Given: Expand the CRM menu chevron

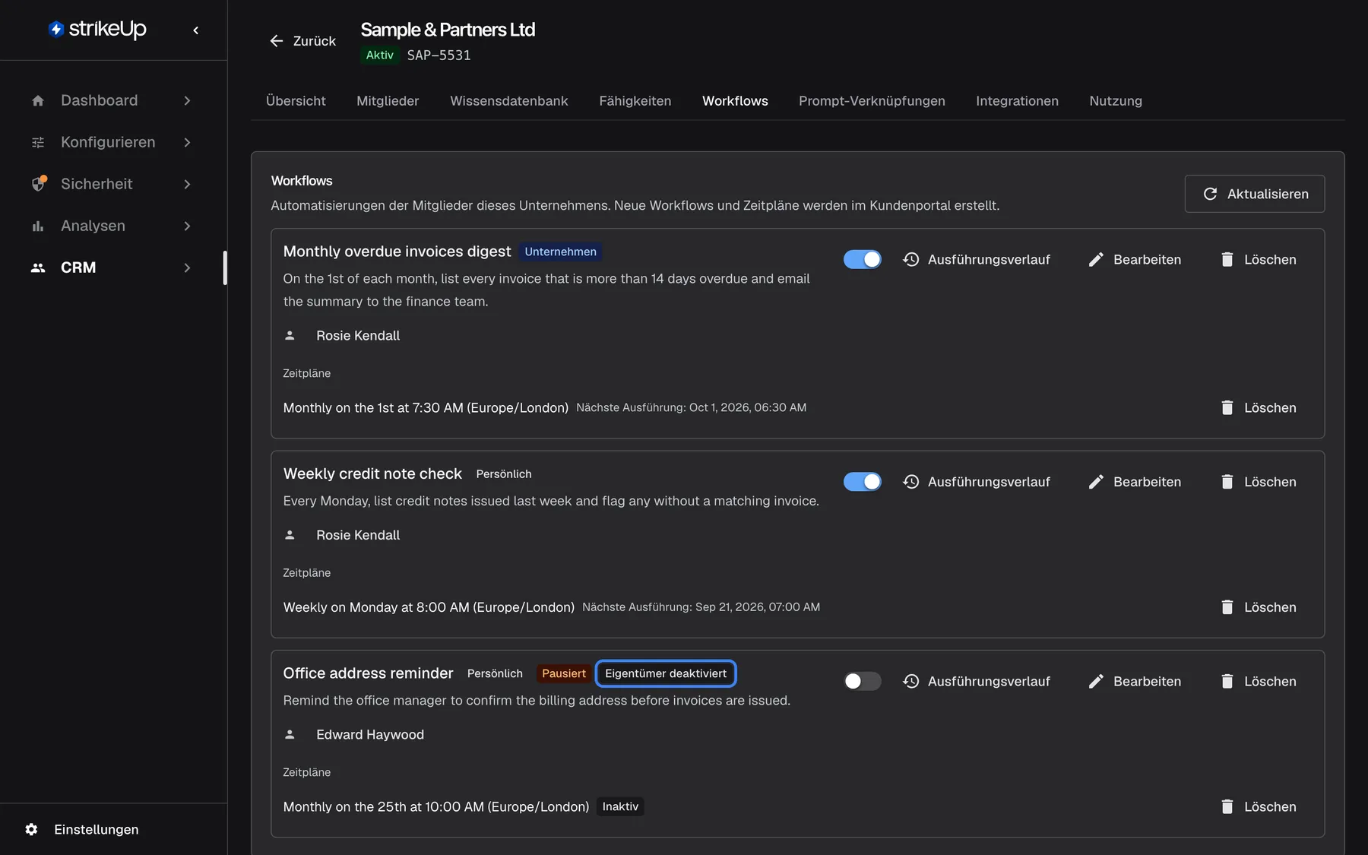Looking at the screenshot, I should pyautogui.click(x=187, y=268).
